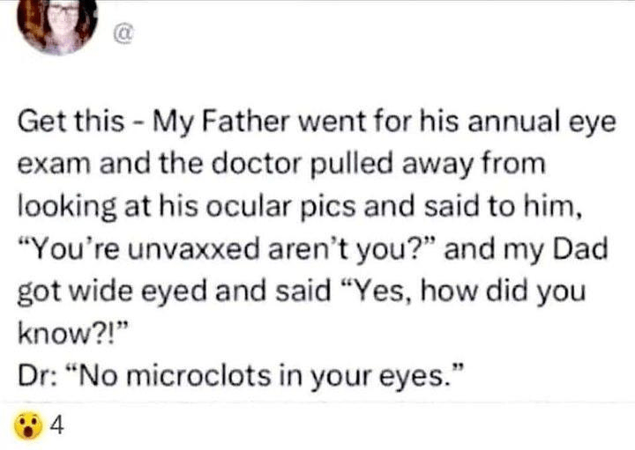Click the wow reaction emoji

28,426
